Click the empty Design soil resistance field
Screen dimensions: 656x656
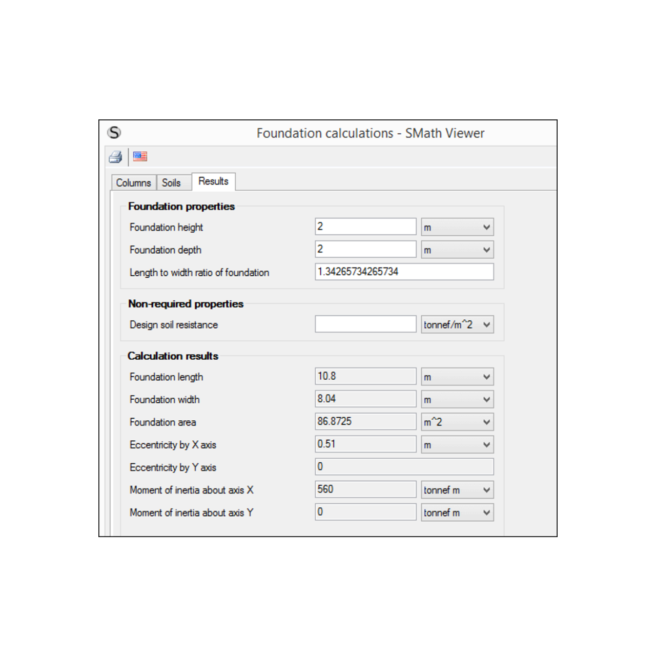point(365,324)
